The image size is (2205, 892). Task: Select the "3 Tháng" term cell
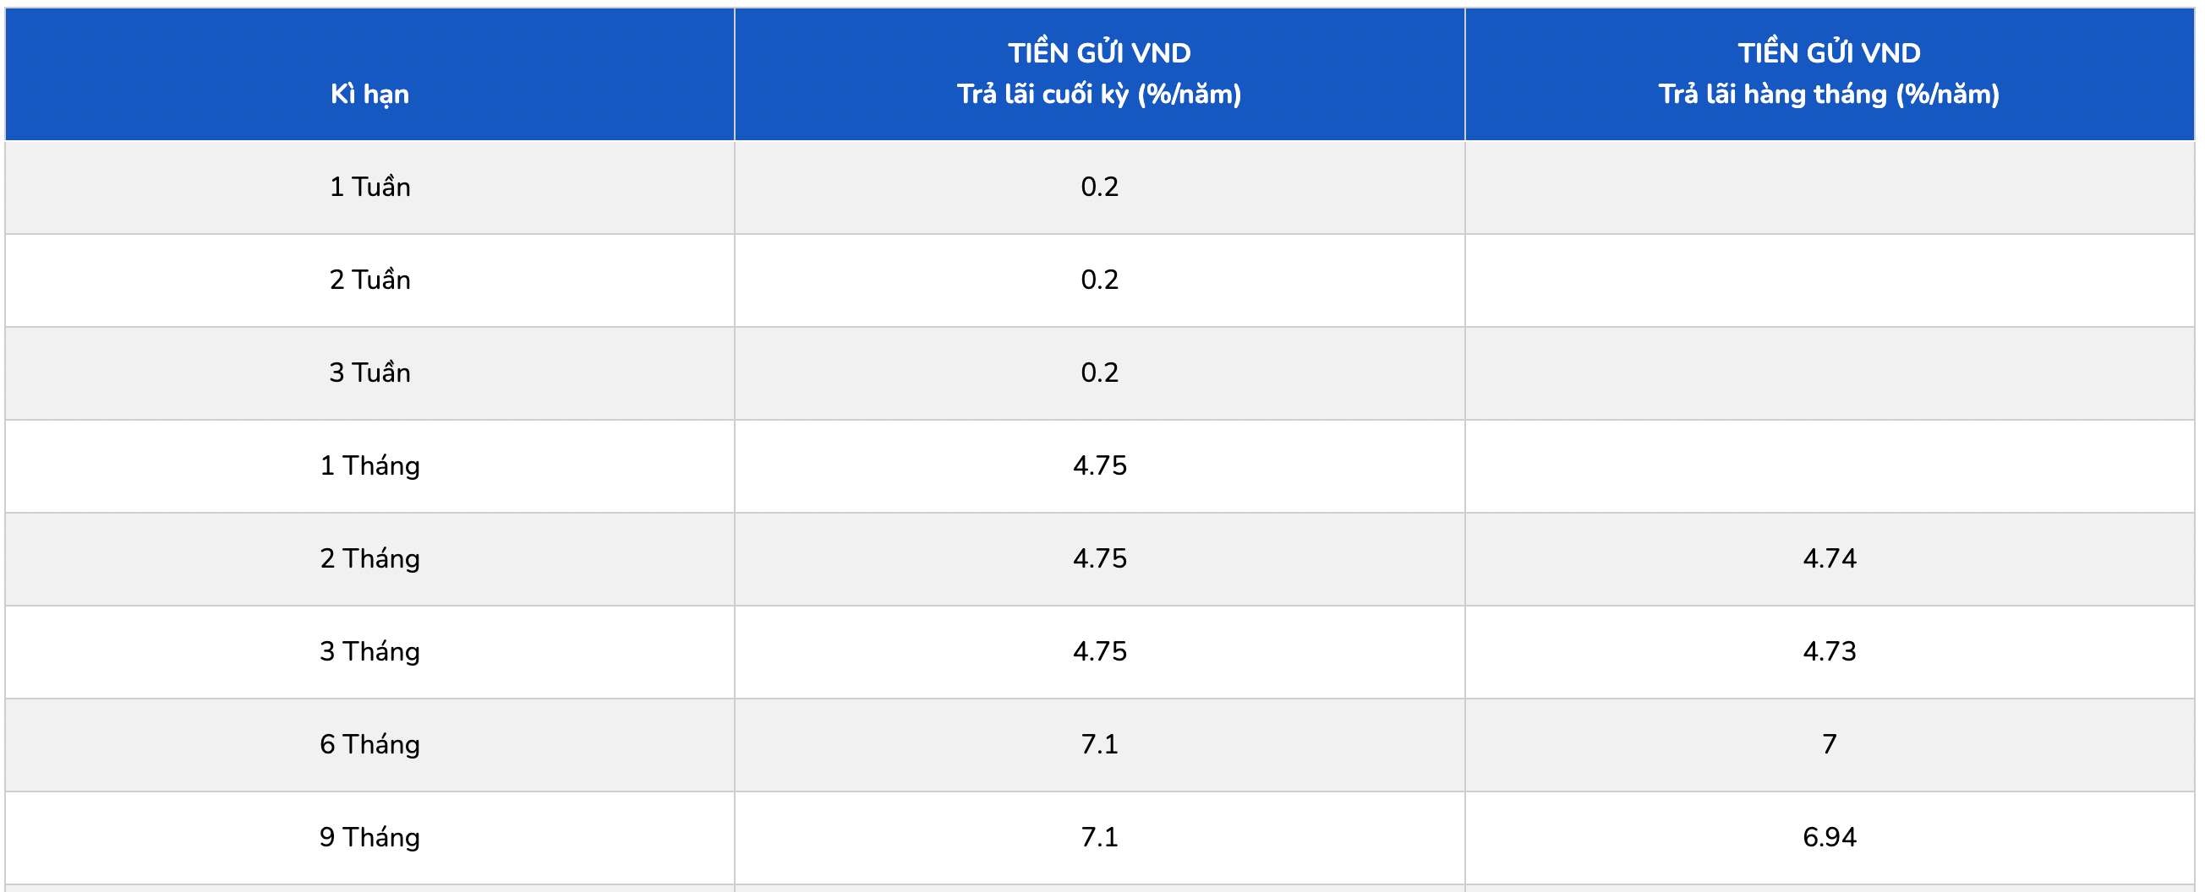(x=369, y=651)
